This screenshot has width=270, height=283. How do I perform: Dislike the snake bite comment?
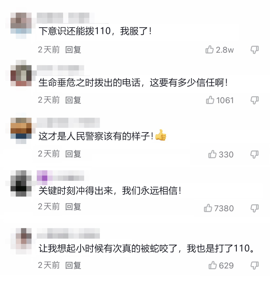coord(254,265)
